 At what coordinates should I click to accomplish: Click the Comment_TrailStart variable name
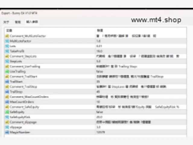24,76
